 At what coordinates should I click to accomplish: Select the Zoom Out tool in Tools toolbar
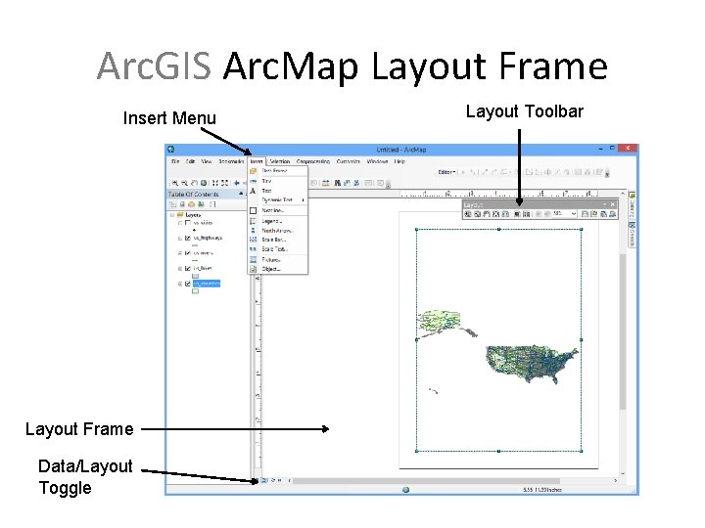(184, 183)
